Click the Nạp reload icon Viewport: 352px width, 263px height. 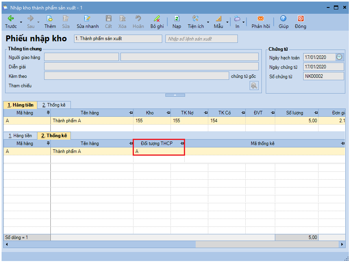177,18
